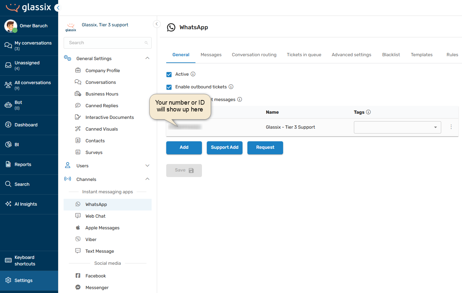Open Search magnifier icon in sidebar
Screen dimensions: 462x293
point(8,184)
